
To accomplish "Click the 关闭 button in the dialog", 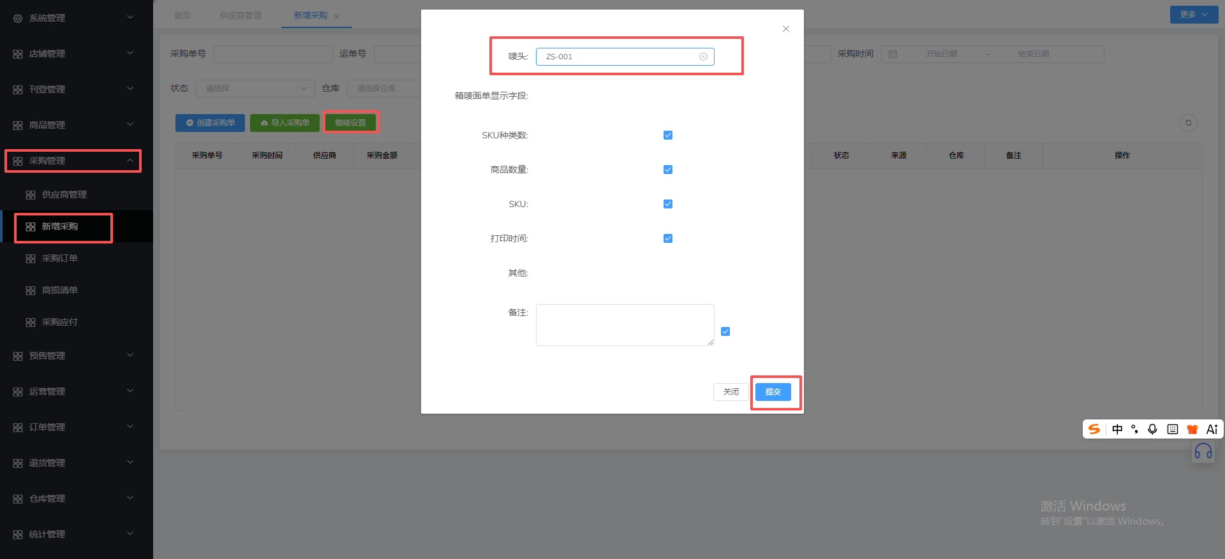I will pyautogui.click(x=731, y=392).
